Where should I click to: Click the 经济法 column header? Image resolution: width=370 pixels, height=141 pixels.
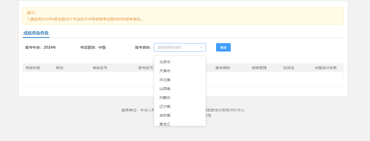289,68
